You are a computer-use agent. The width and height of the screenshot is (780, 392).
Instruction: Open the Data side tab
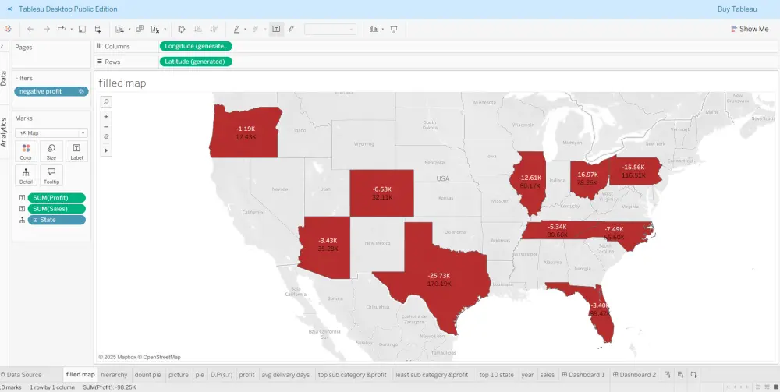point(3,79)
